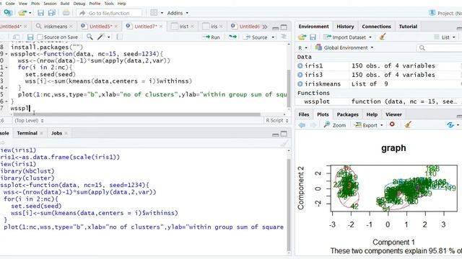
Task: Minimize the console pane
Action: click(276, 135)
